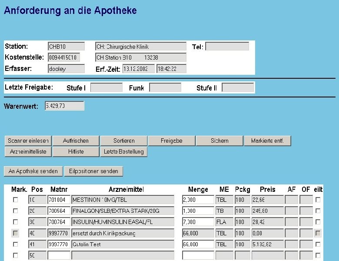The height and width of the screenshot is (261, 339).
Task: Click the Station code field CHB10
Action: pos(66,47)
